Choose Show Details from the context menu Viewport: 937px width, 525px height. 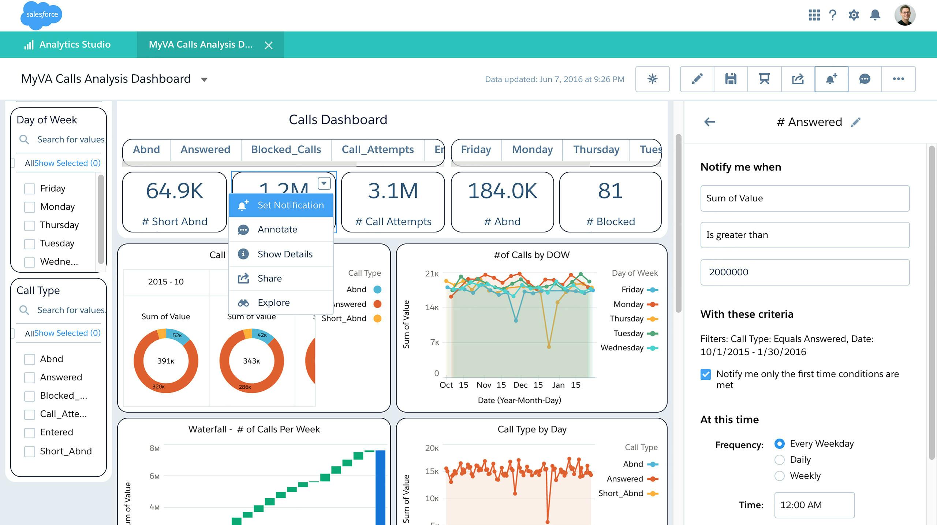(x=281, y=254)
